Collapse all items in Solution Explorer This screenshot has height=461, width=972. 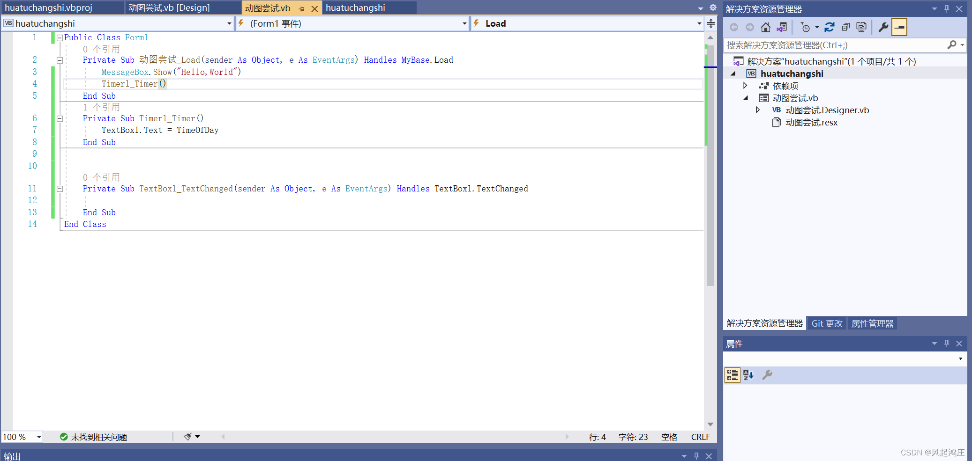(x=846, y=27)
